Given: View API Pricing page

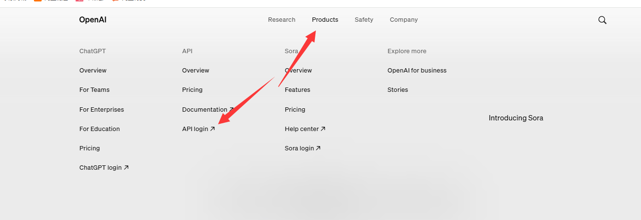Looking at the screenshot, I should click(x=192, y=90).
